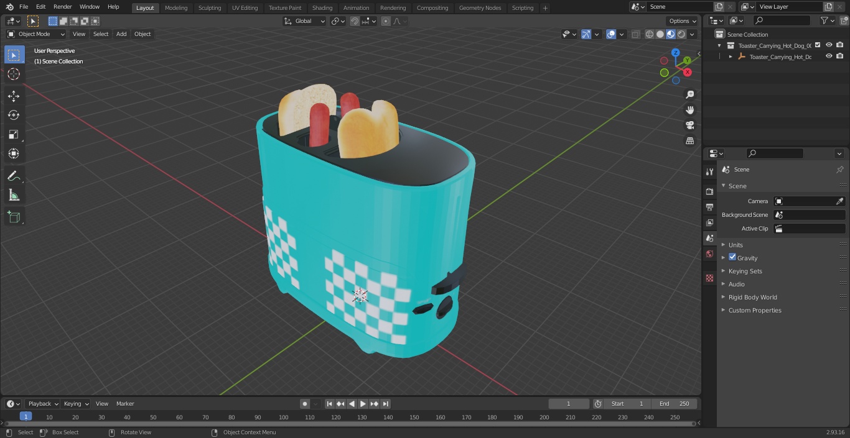Select the Add Cube tool
Viewport: 850px width, 438px height.
[x=14, y=217]
